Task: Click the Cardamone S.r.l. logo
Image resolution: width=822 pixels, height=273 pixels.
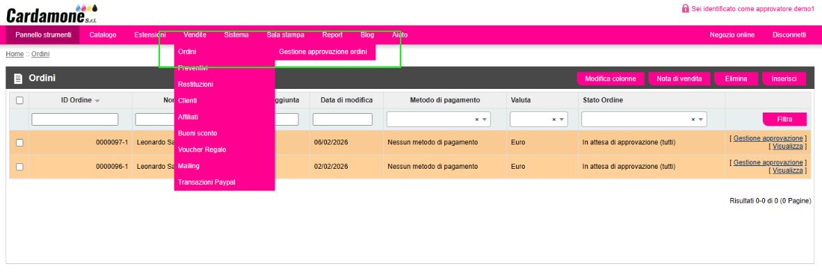Action: pos(52,14)
